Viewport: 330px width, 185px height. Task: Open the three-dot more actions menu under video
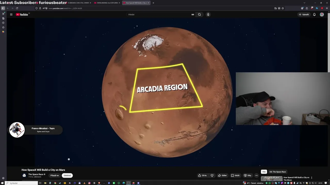[256, 175]
